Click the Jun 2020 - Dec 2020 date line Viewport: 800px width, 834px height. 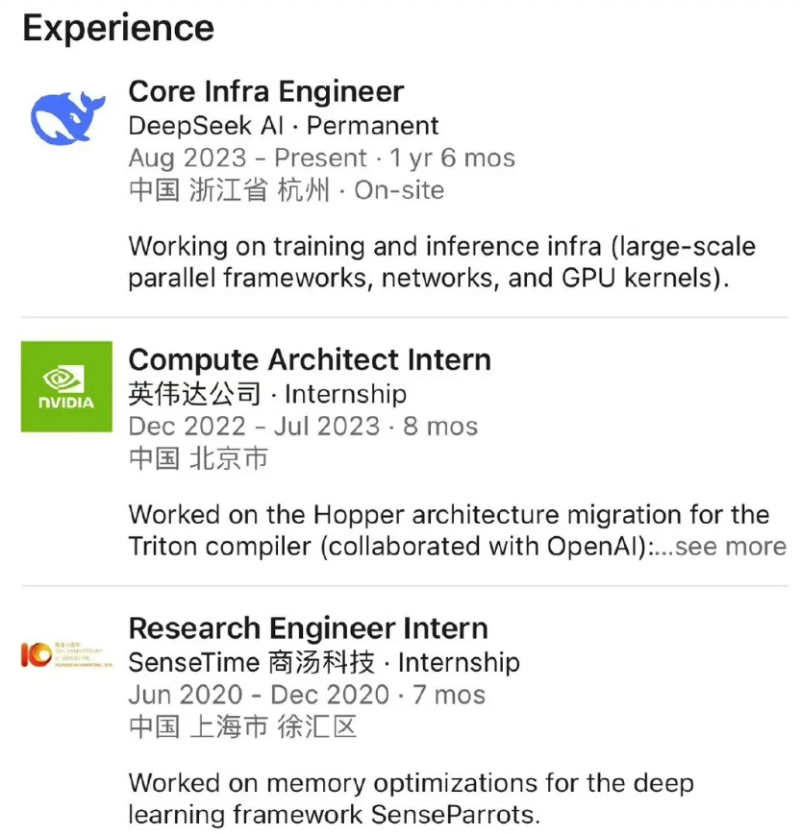tap(259, 695)
